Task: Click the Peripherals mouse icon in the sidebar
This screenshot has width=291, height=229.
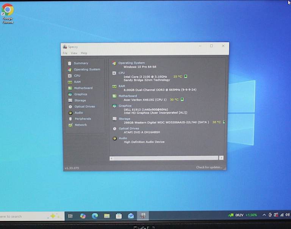Action: 70,119
